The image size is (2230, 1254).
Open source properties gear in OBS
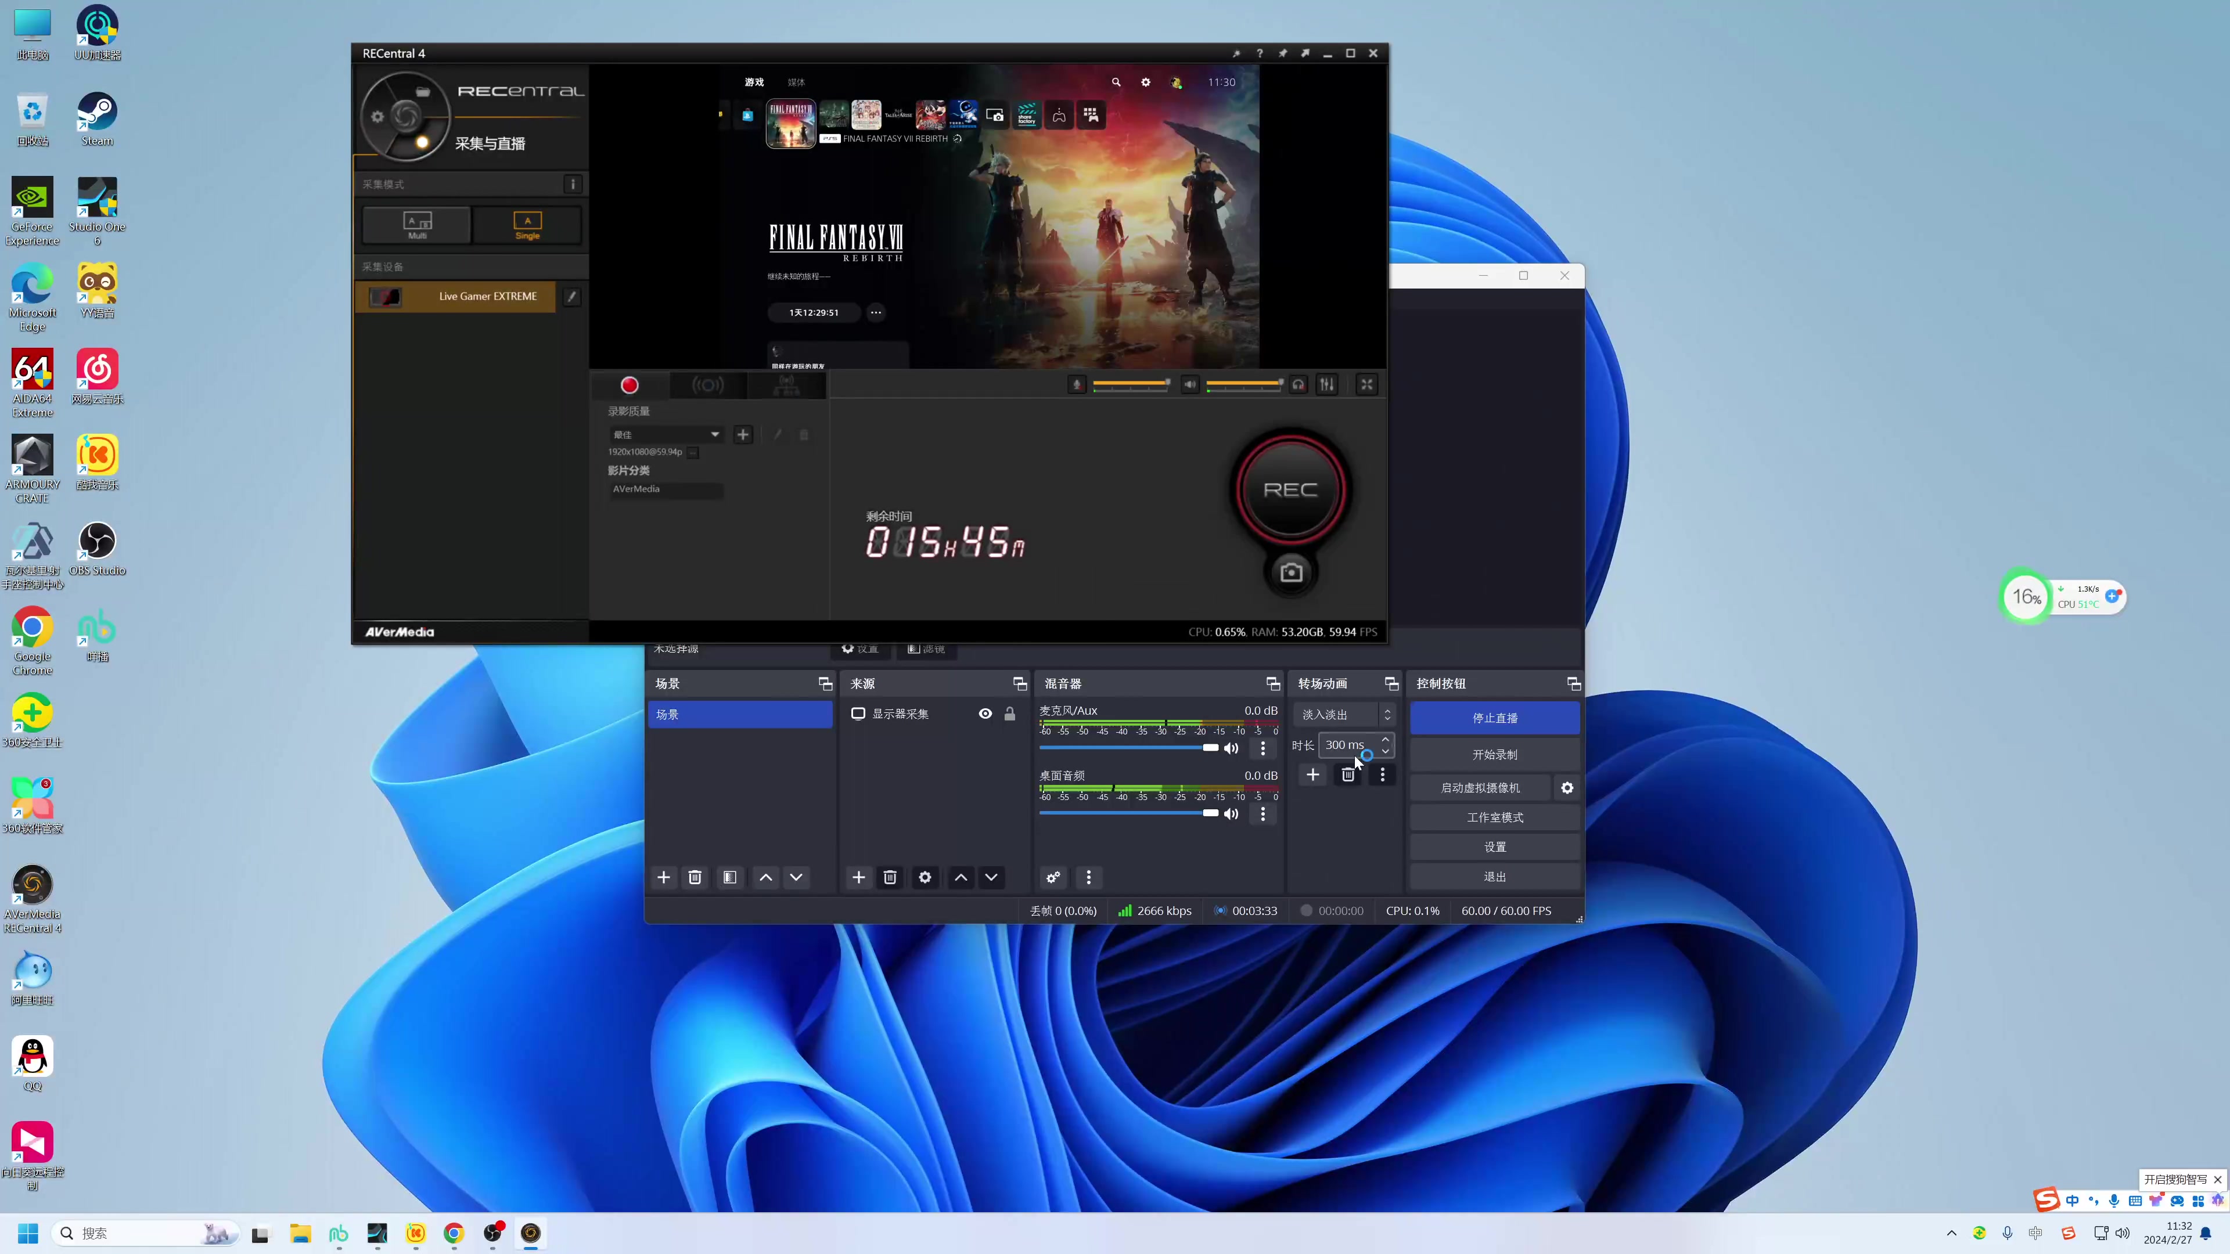point(925,878)
